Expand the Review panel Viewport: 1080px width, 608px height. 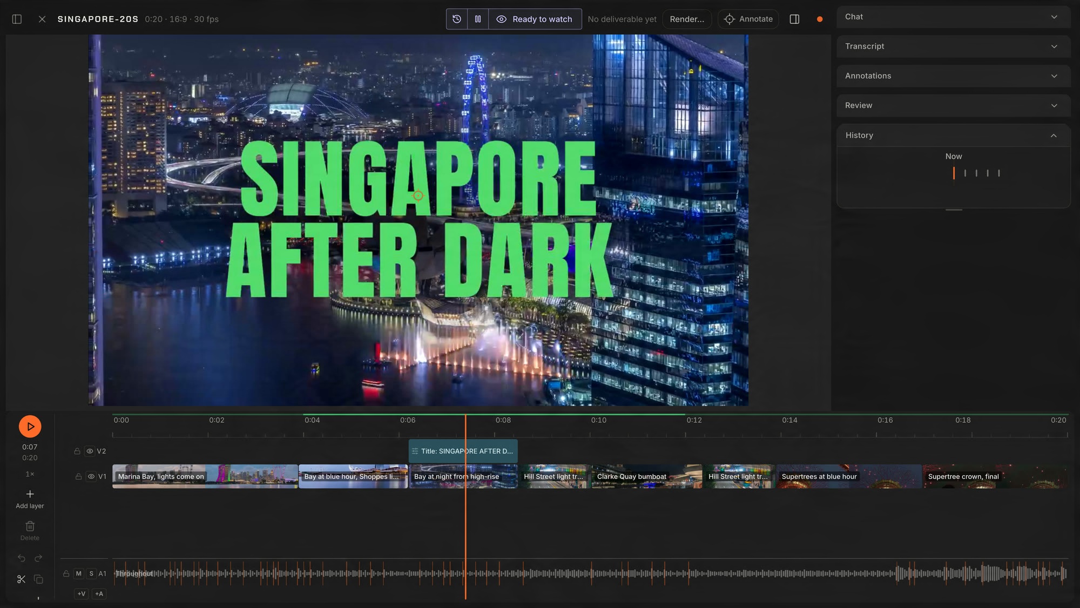pos(954,105)
